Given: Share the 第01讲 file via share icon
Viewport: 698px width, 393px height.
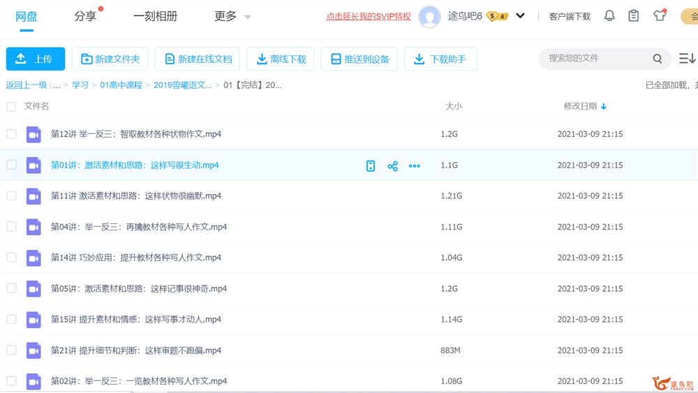Looking at the screenshot, I should click(392, 166).
